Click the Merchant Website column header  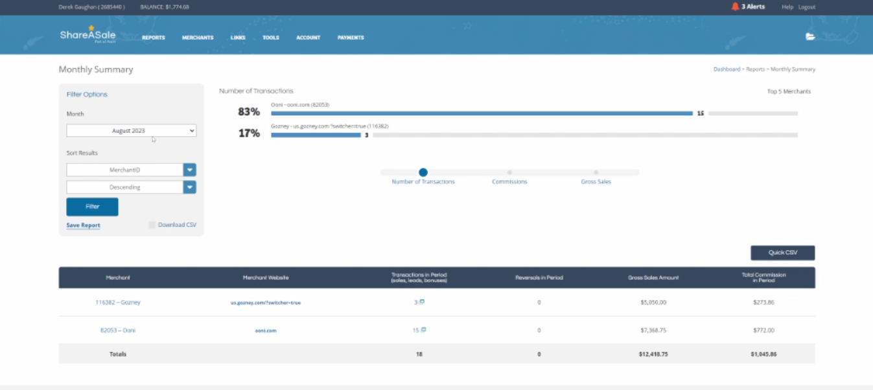point(266,277)
